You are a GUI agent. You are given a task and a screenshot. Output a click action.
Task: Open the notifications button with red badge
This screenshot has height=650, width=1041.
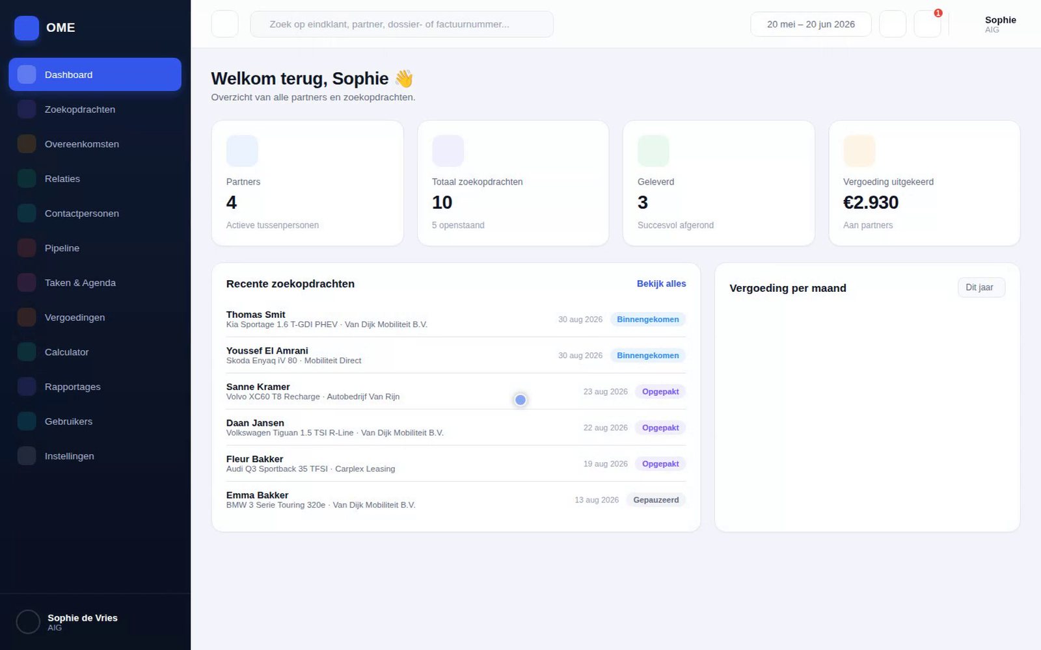[x=927, y=24]
